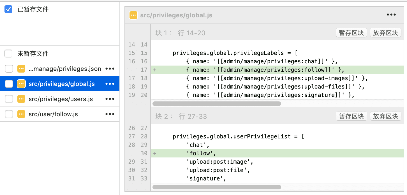407x195 pixels.
Task: Click horizontal scrollbar under block 1
Action: (217, 104)
